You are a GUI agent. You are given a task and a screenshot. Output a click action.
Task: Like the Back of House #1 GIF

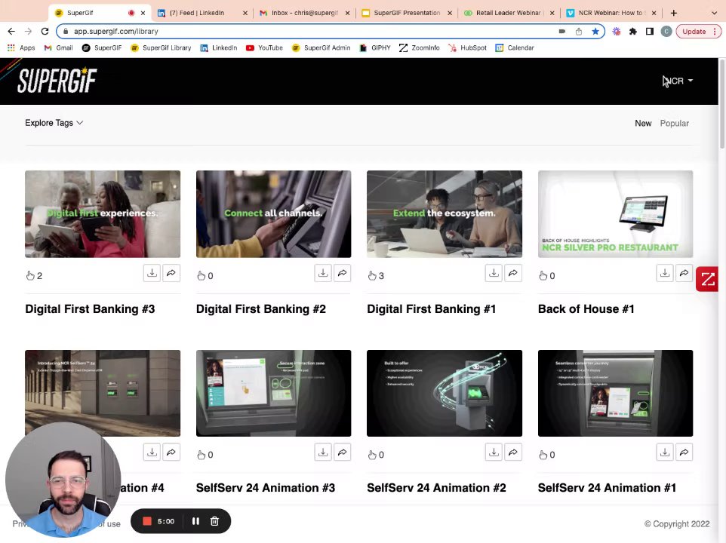click(x=543, y=276)
